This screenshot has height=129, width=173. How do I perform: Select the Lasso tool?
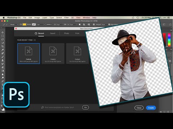pos(3,39)
